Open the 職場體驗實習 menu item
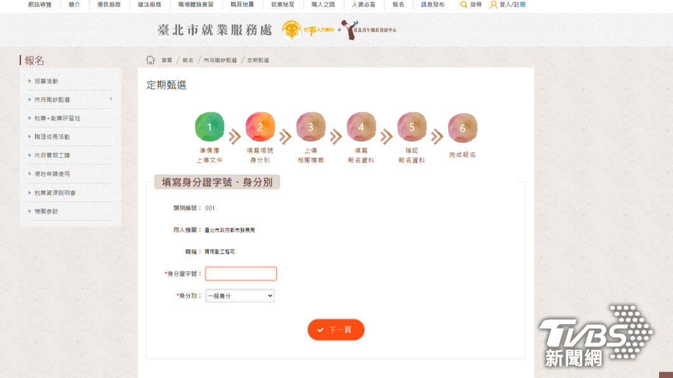 pos(196,4)
